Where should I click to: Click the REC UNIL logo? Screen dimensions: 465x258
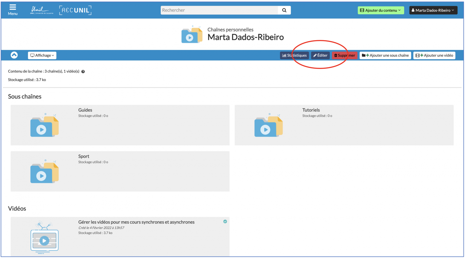(x=75, y=10)
